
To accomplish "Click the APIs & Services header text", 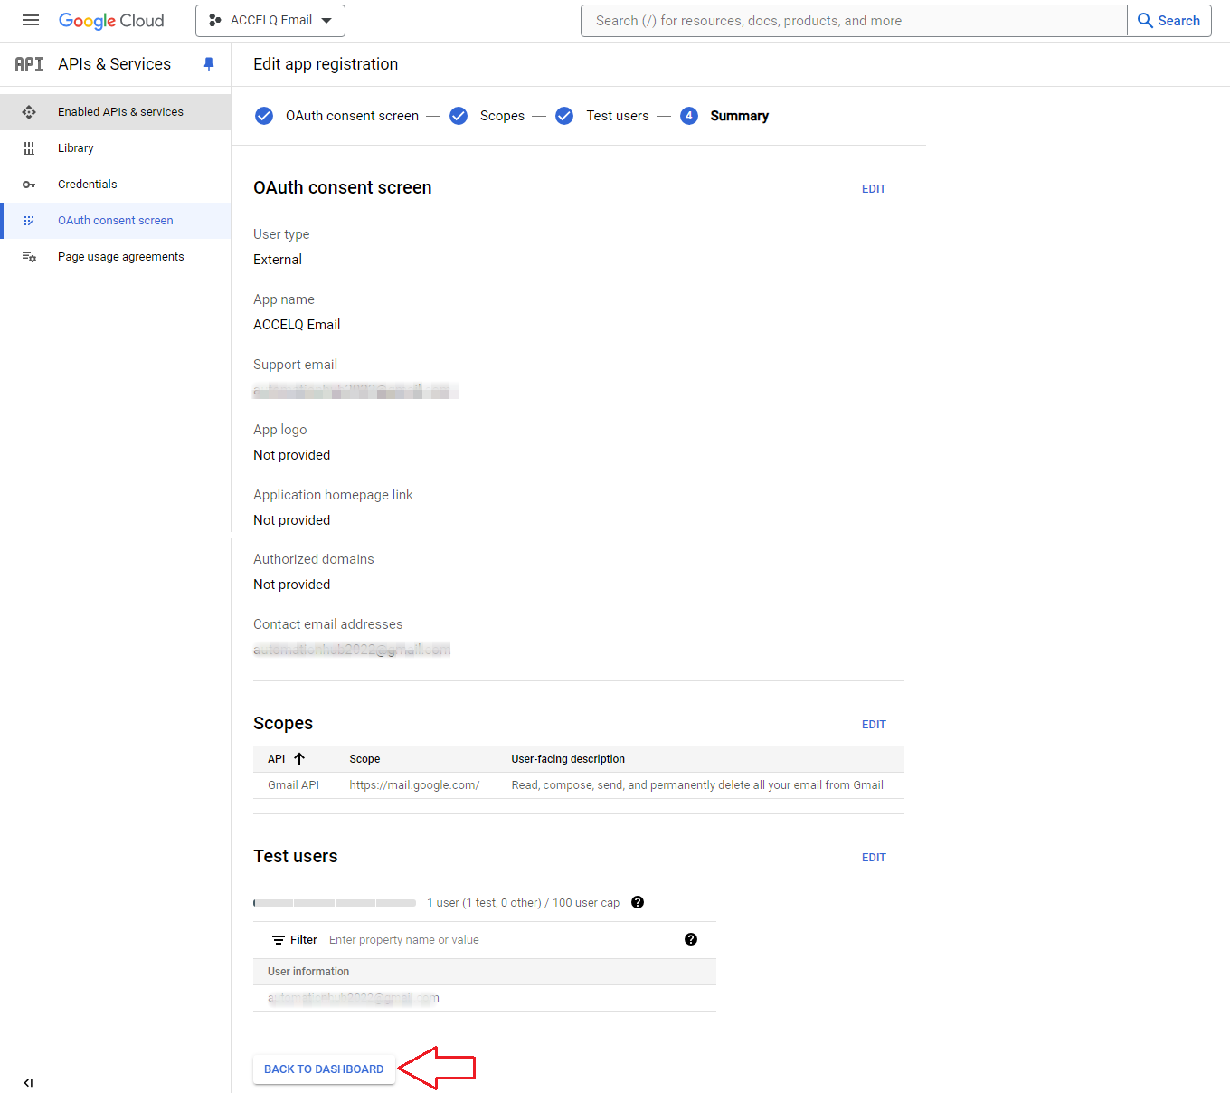I will click(114, 64).
